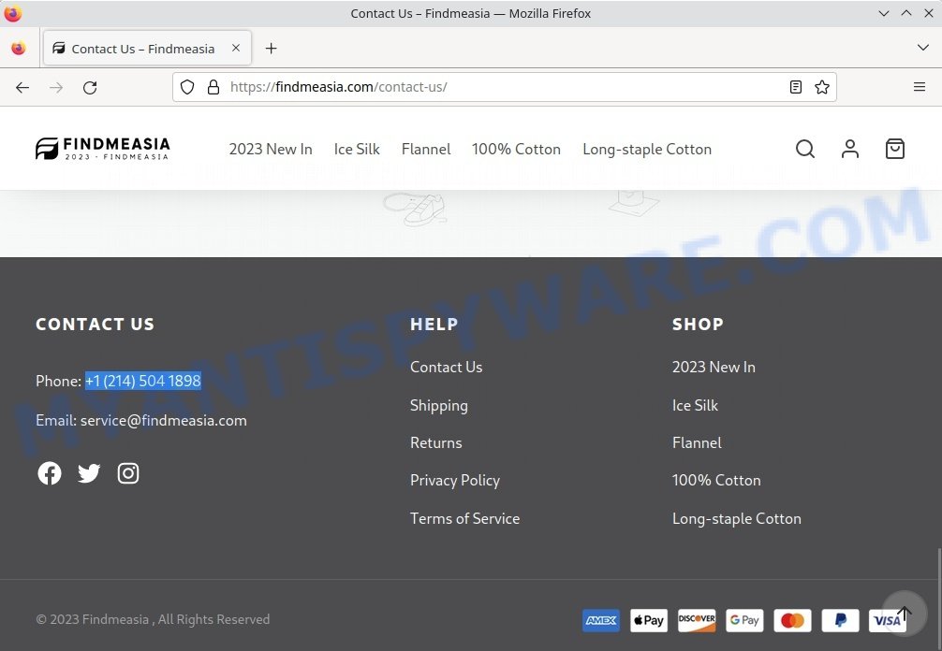Screen dimensions: 942x651
Task: Click the Firefox back arrow
Action: pos(22,88)
